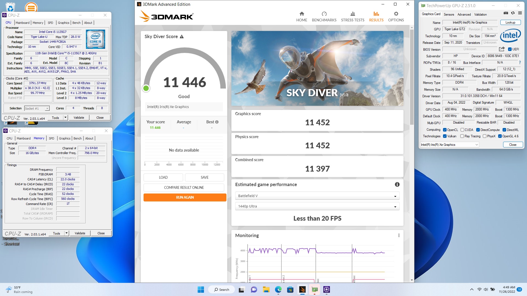Image resolution: width=527 pixels, height=296 pixels.
Task: Toggle the OpenGL 4.6 checkbox
Action: point(500,136)
